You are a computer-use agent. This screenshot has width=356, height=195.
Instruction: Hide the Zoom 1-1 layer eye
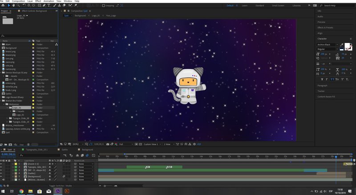coord(1,164)
